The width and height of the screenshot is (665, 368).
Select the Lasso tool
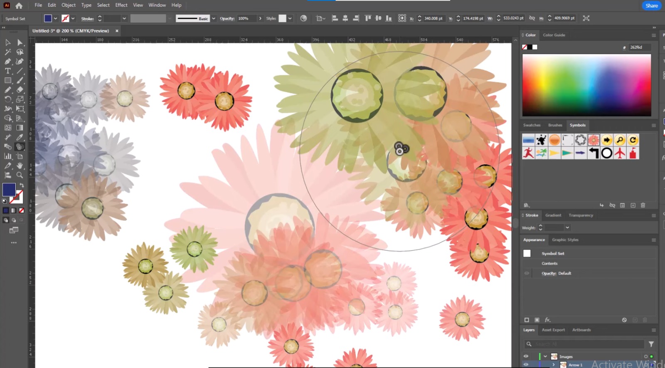coord(20,52)
